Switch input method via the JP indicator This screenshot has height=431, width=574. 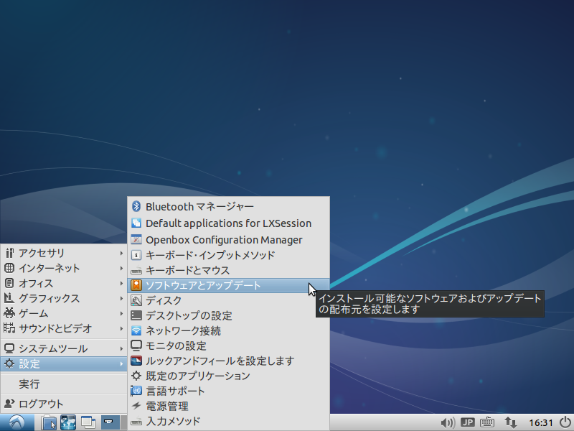tap(467, 422)
